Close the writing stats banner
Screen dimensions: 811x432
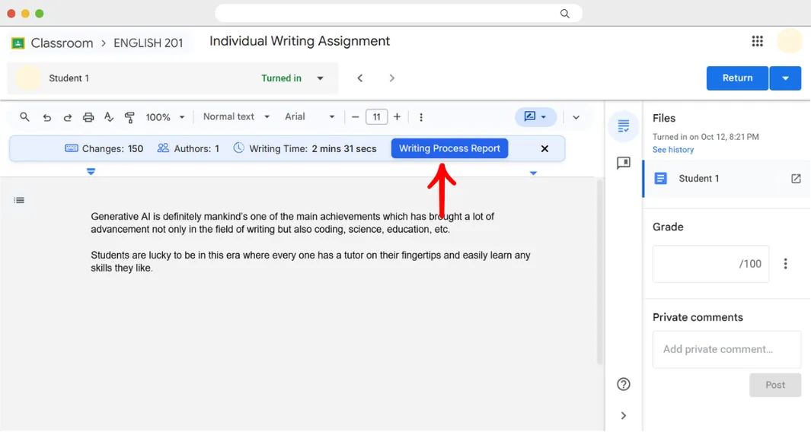pos(544,149)
